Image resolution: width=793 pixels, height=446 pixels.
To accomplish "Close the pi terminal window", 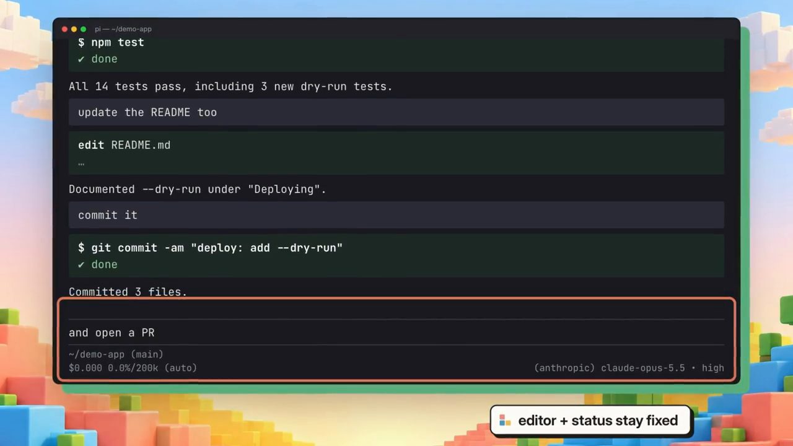I will 64,29.
